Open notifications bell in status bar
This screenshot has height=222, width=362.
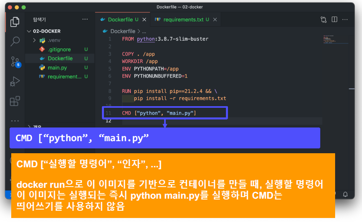[345, 194]
